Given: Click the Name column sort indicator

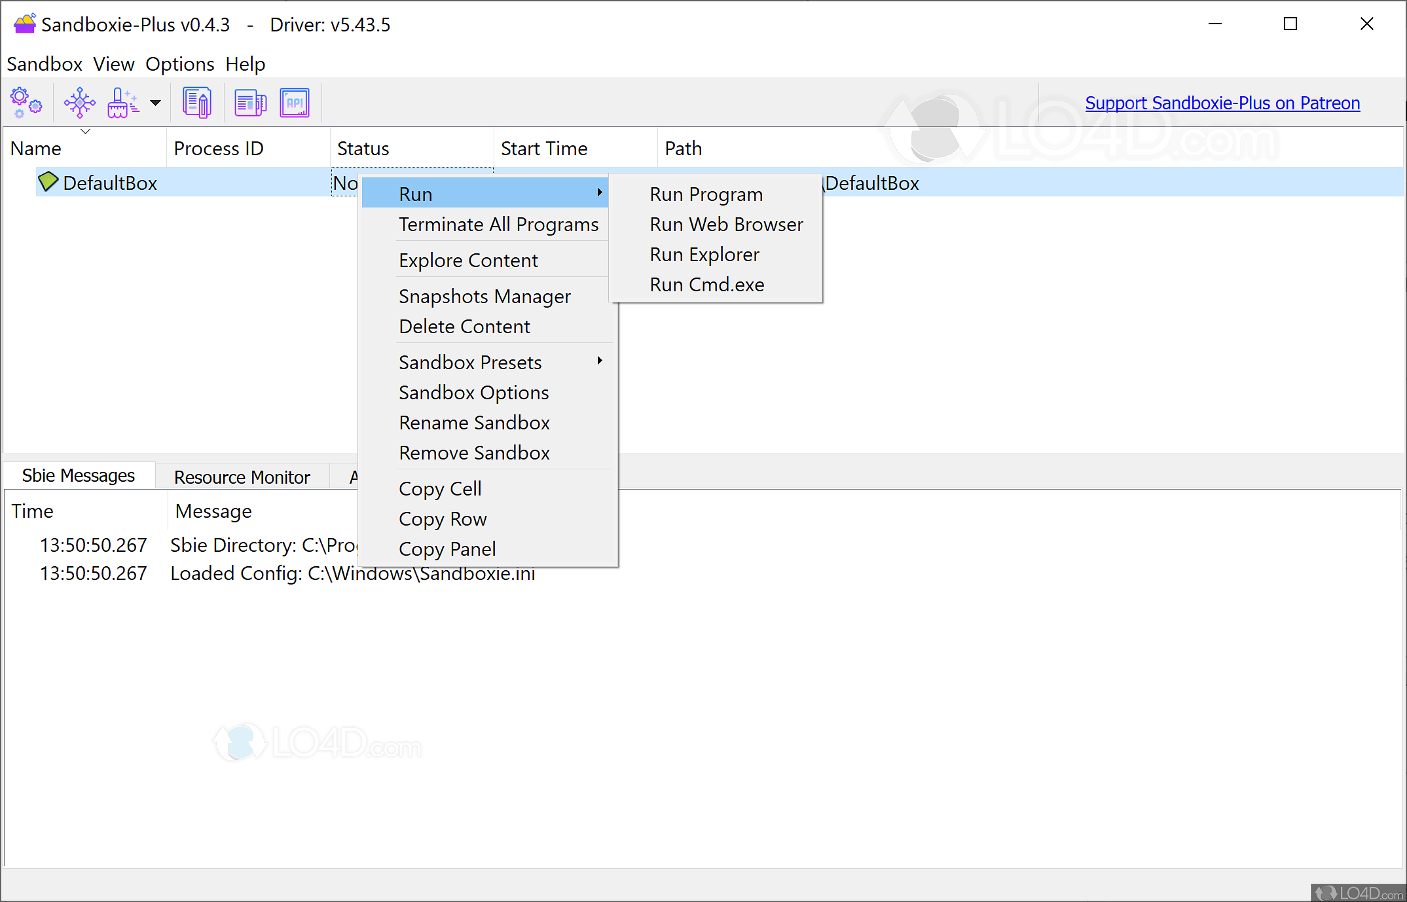Looking at the screenshot, I should [85, 131].
